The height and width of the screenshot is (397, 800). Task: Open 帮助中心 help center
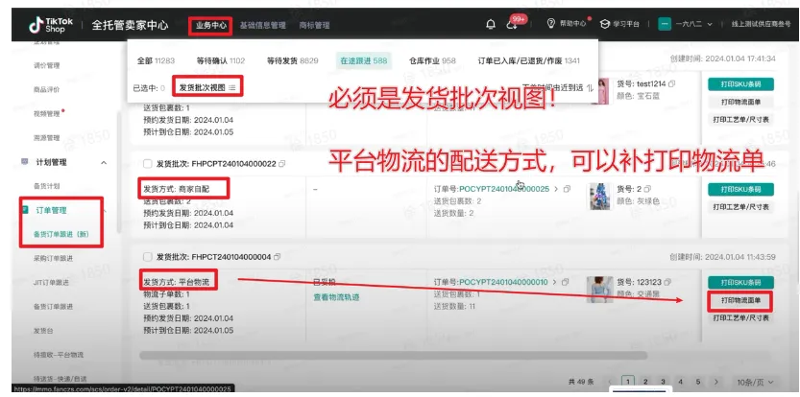567,24
